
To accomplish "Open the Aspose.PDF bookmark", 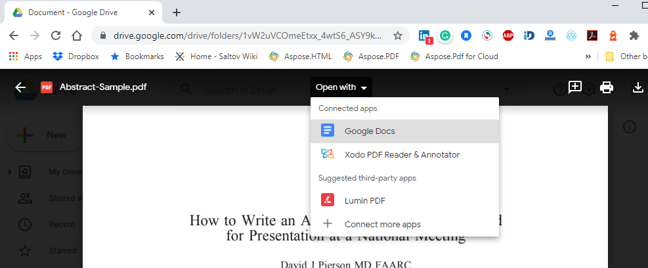I will tap(371, 56).
